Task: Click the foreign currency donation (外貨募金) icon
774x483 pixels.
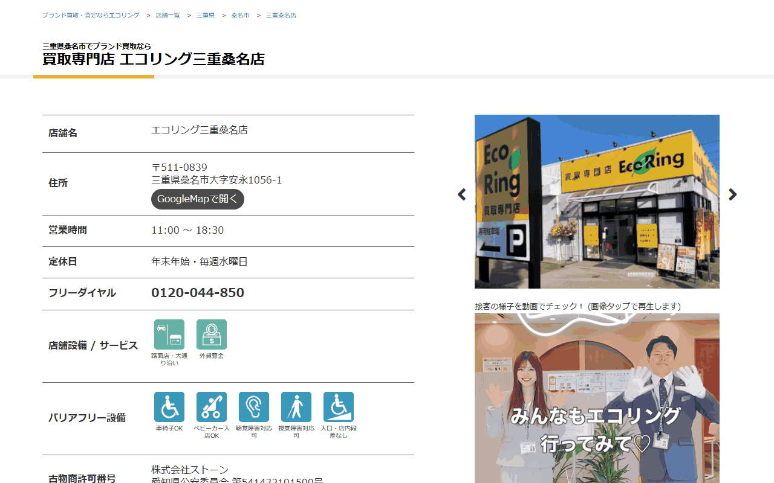Action: [212, 334]
